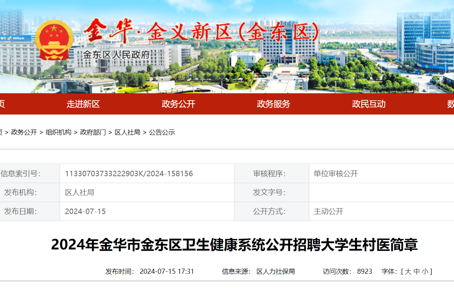This screenshot has height=288, width=454.
Task: Open the 走进新区 navigation menu
Action: (x=83, y=104)
